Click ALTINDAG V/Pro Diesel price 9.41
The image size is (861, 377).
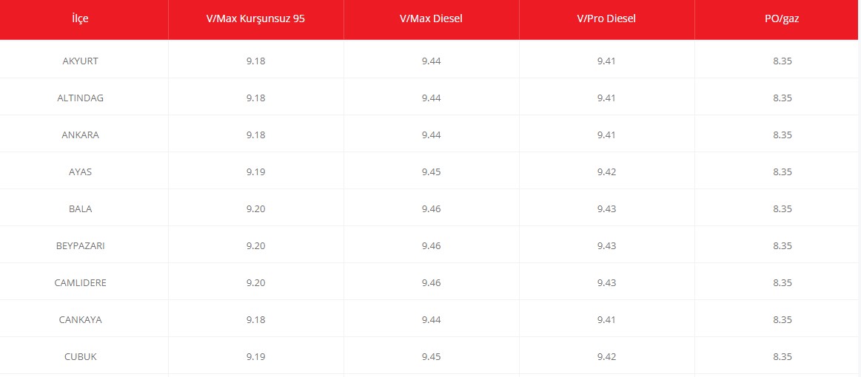pyautogui.click(x=607, y=98)
